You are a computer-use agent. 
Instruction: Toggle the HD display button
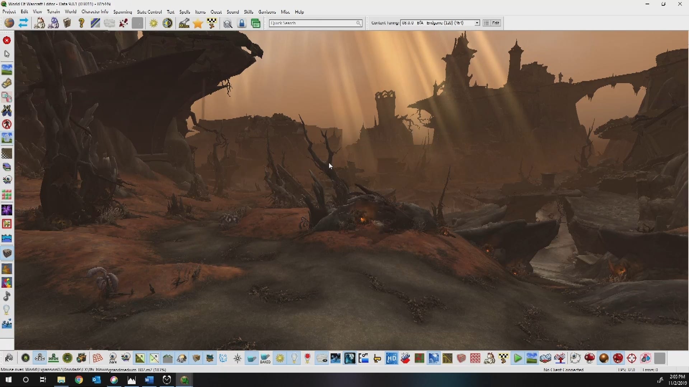click(392, 358)
